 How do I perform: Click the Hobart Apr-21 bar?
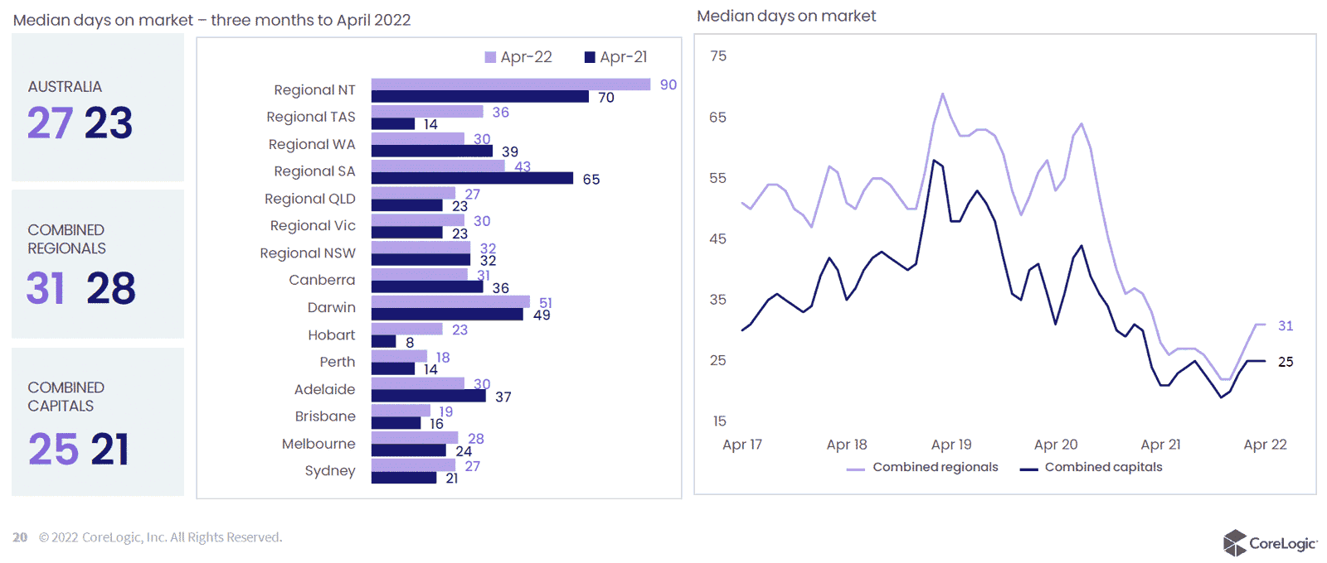click(383, 341)
